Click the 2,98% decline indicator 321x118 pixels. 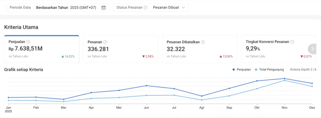tap(148, 56)
